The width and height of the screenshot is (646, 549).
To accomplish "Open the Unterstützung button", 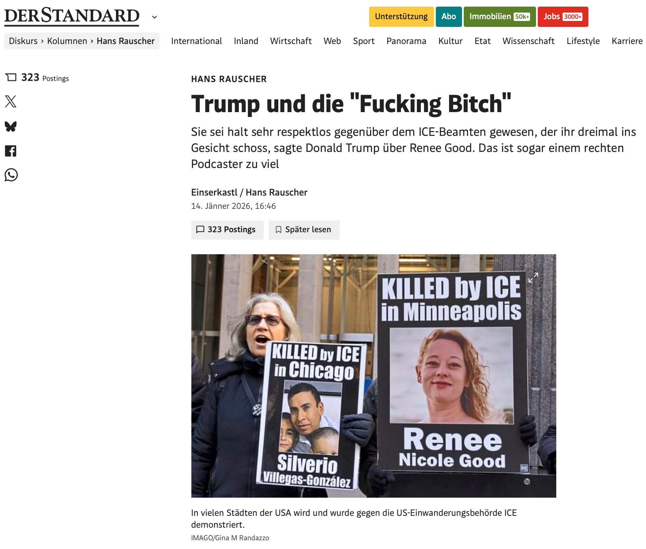I will (401, 17).
